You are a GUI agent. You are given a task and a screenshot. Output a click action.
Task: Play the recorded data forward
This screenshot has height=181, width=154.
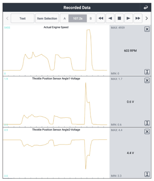pyautogui.click(x=129, y=18)
